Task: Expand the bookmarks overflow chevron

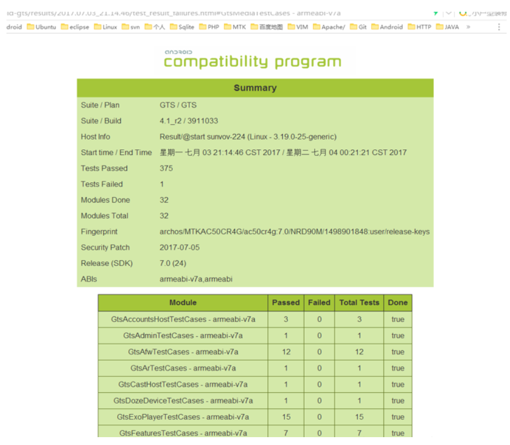Action: (x=468, y=26)
